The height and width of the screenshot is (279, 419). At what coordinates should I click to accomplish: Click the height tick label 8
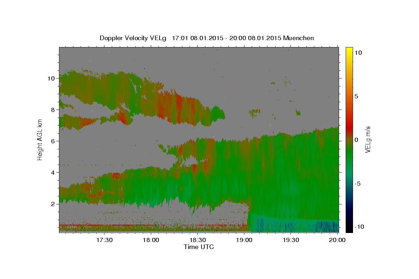[53, 110]
